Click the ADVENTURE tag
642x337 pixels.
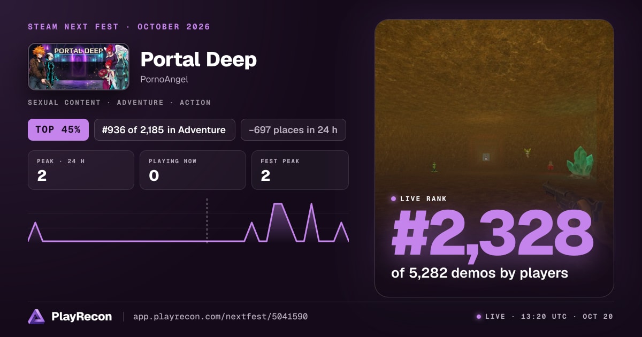[140, 102]
